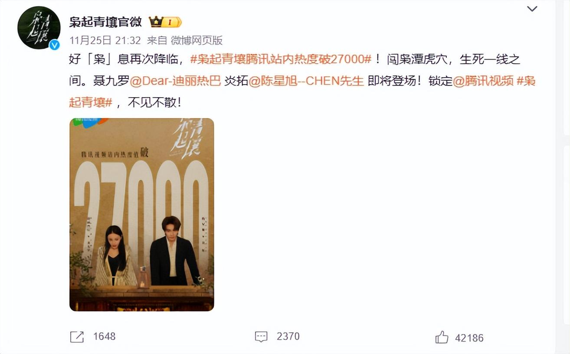
Task: Open comments via the speech bubble icon
Action: (x=261, y=337)
